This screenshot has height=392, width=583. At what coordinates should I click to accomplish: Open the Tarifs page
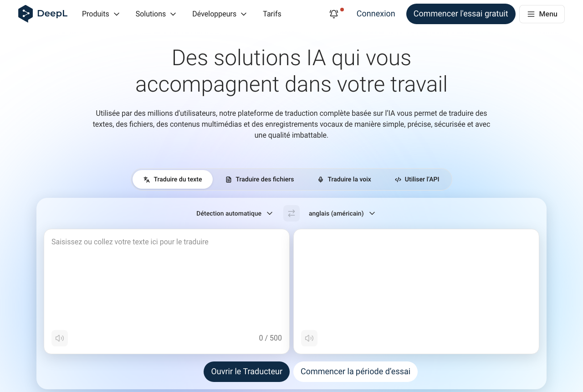(272, 14)
